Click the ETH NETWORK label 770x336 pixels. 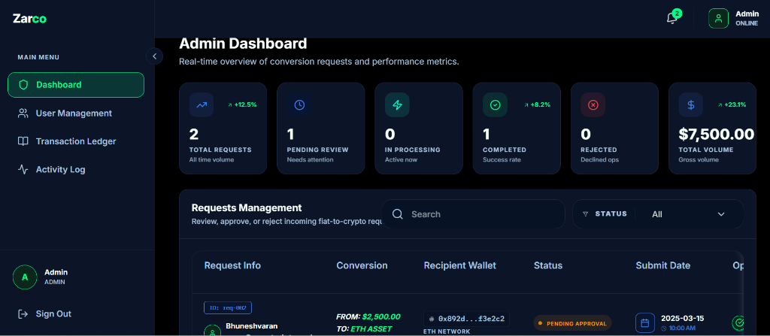tap(447, 331)
